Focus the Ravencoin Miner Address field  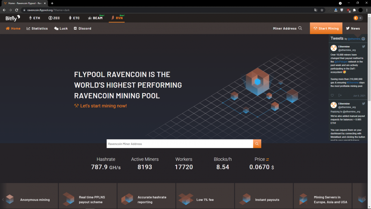coord(180,144)
